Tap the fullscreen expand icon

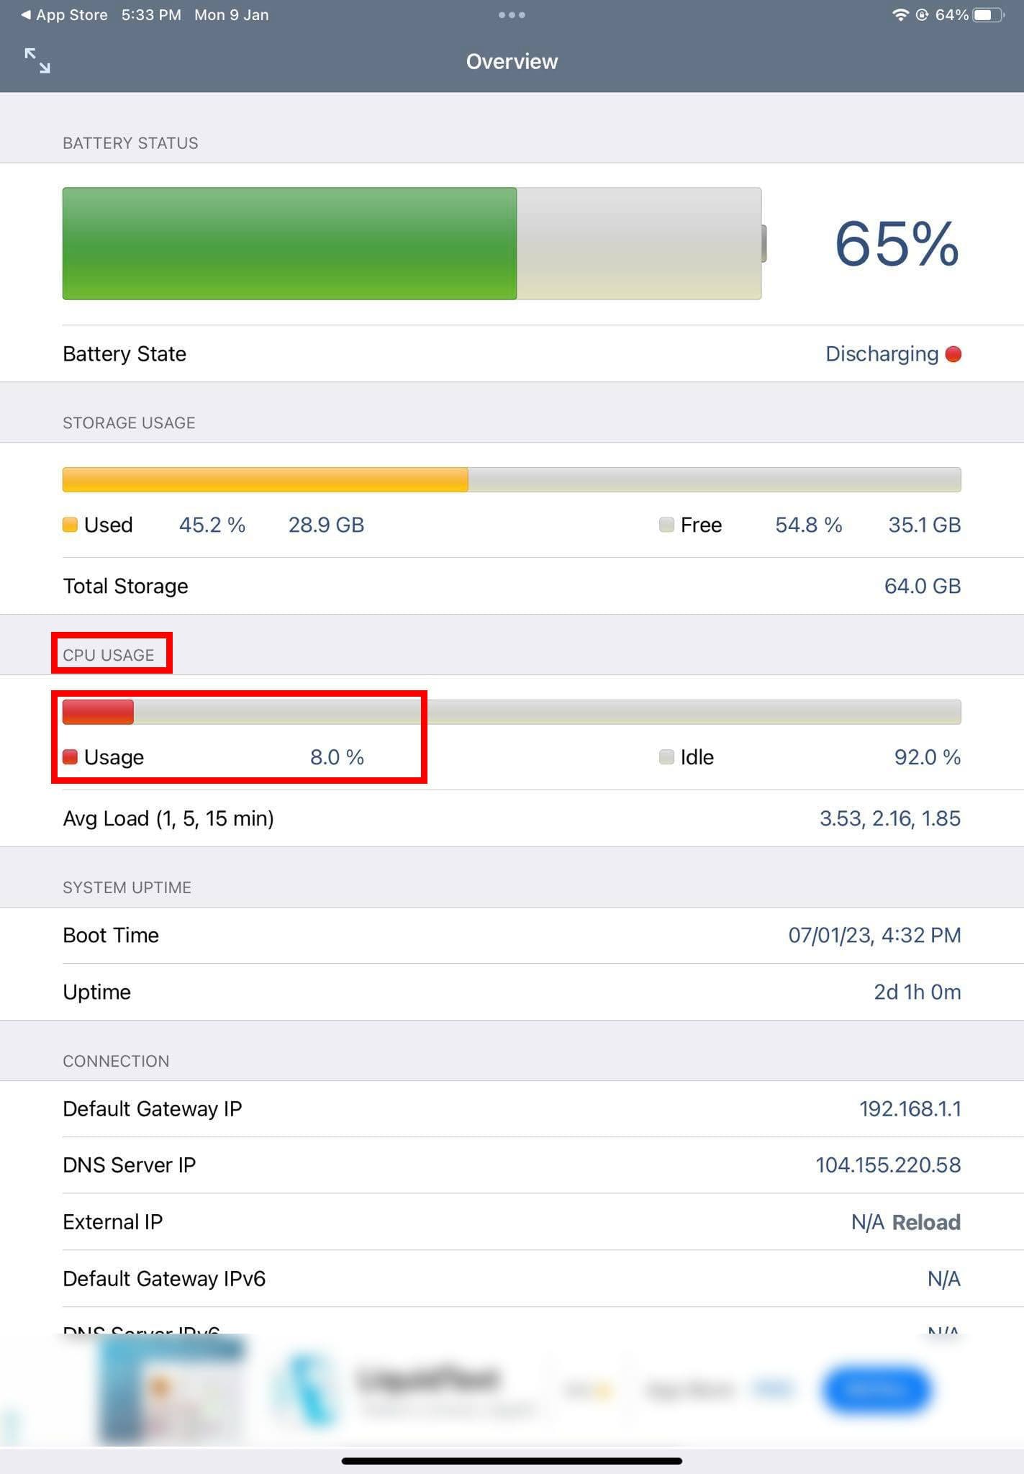coord(37,61)
